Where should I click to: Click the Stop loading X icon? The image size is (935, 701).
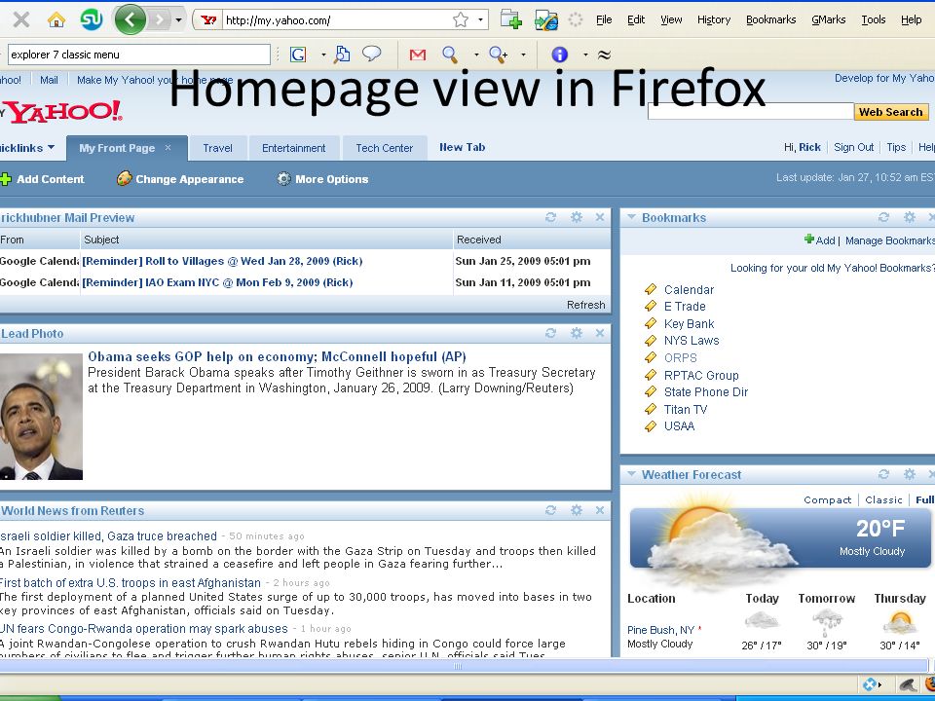point(20,20)
